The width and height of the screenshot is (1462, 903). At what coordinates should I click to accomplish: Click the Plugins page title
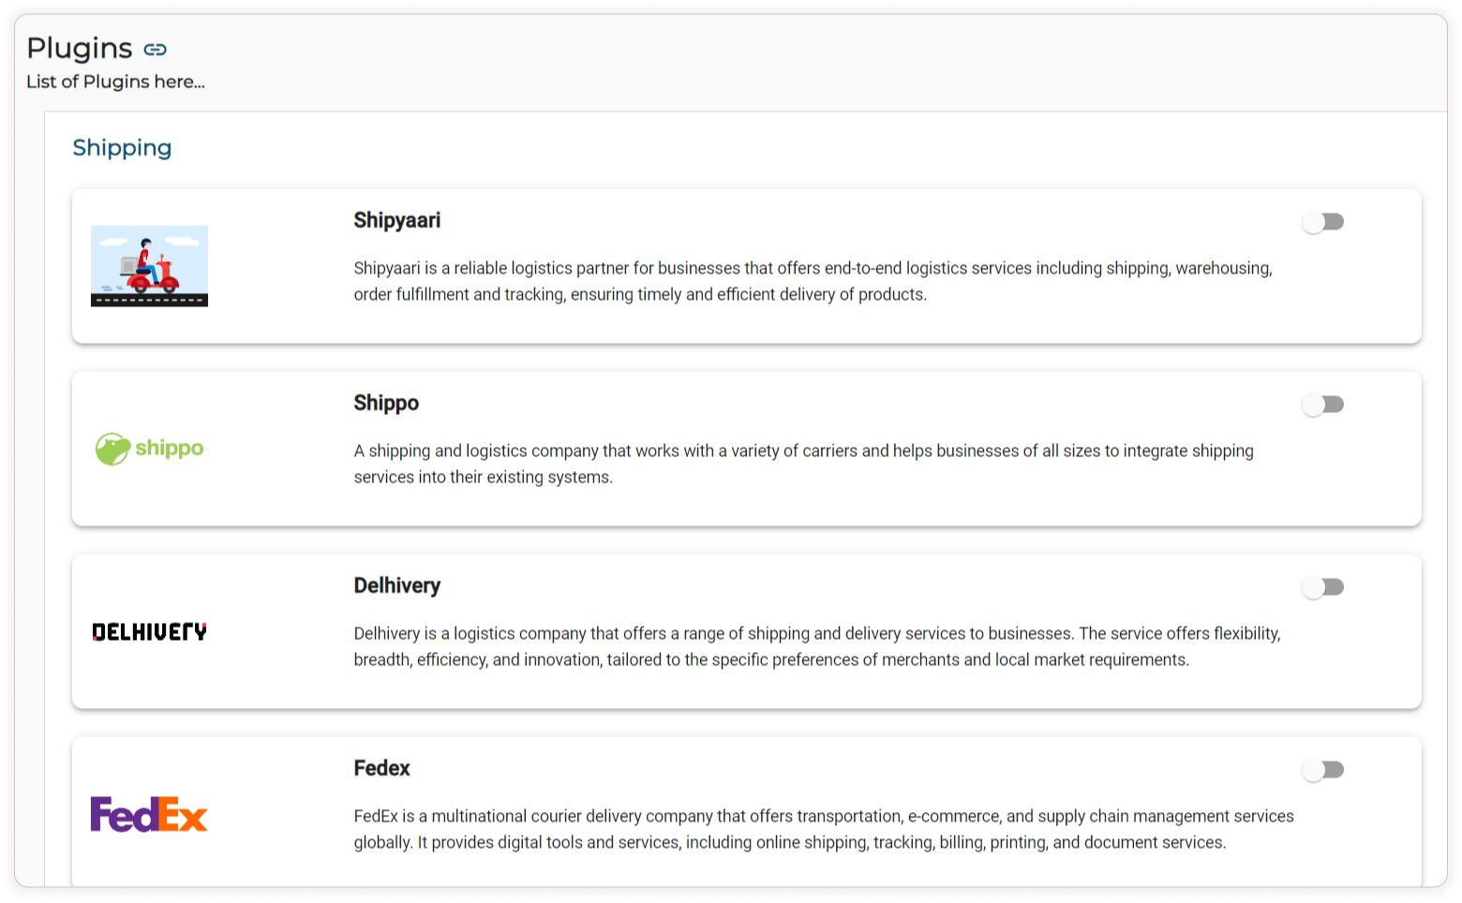tap(80, 48)
